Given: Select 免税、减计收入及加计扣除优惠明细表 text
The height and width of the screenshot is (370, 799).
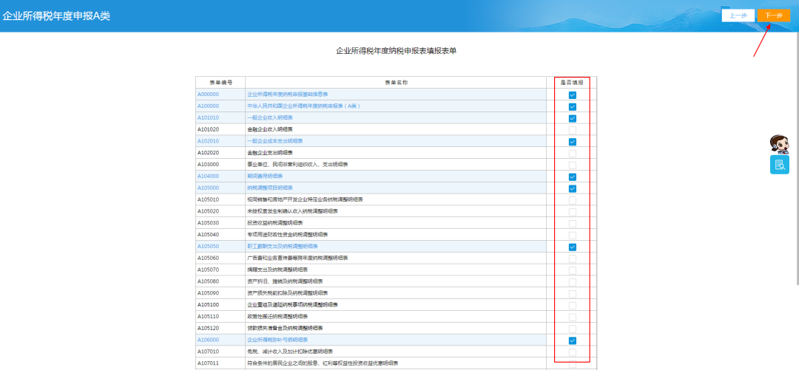Looking at the screenshot, I should click(x=290, y=352).
